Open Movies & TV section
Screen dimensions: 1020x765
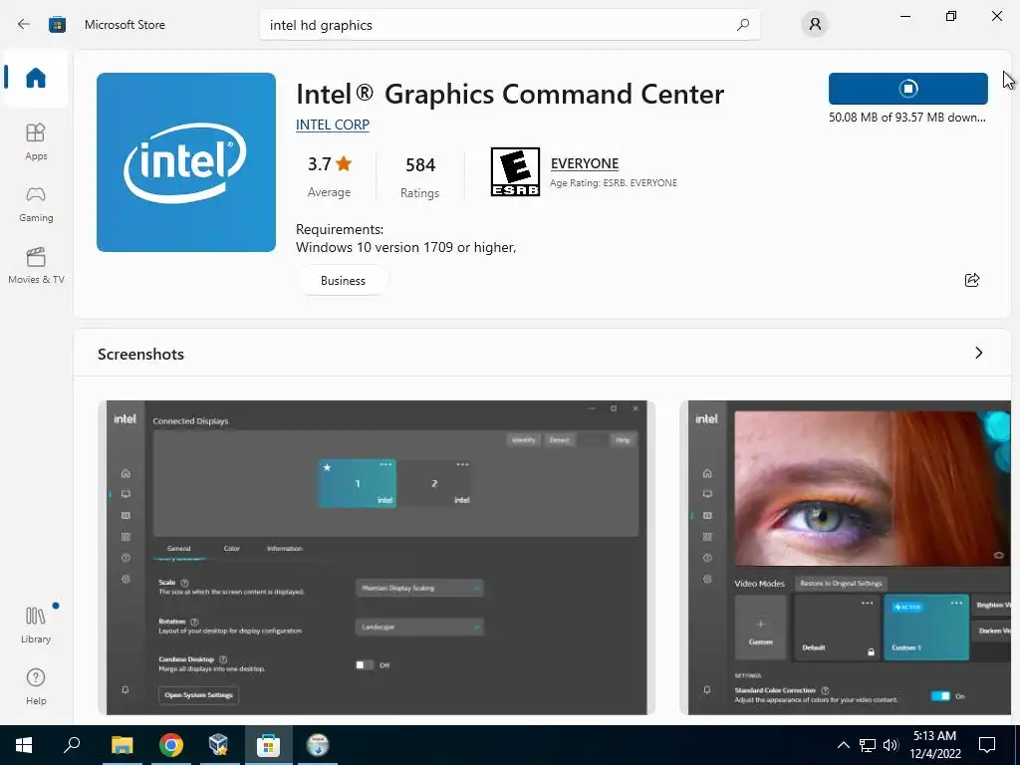point(36,265)
